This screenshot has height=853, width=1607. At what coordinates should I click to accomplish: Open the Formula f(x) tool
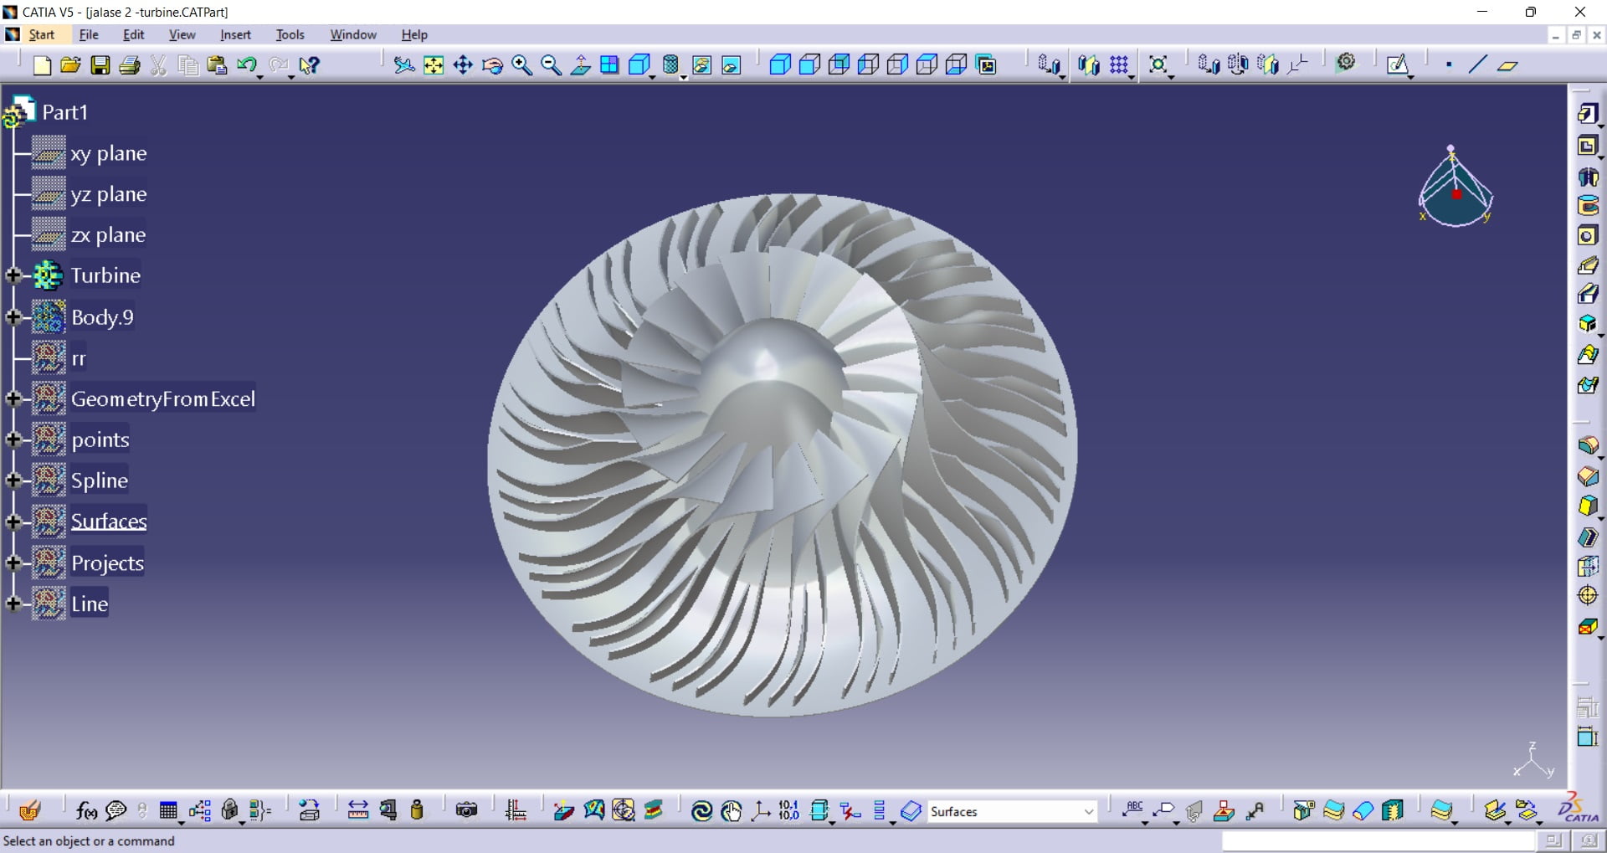point(85,810)
